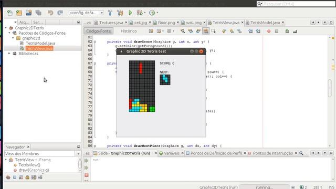Collapse the code fold at line 62

tap(95, 41)
